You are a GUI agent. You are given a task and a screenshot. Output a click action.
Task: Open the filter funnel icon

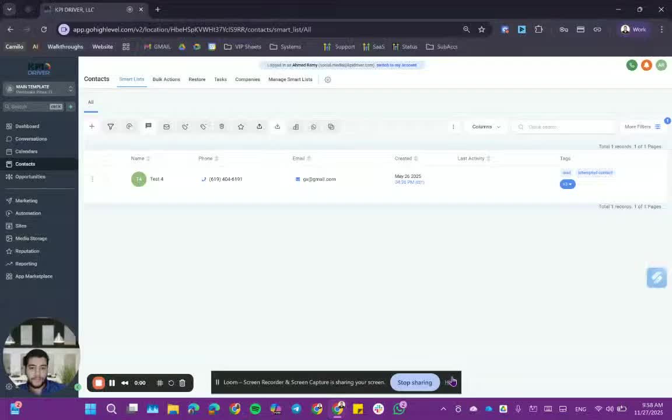point(111,127)
